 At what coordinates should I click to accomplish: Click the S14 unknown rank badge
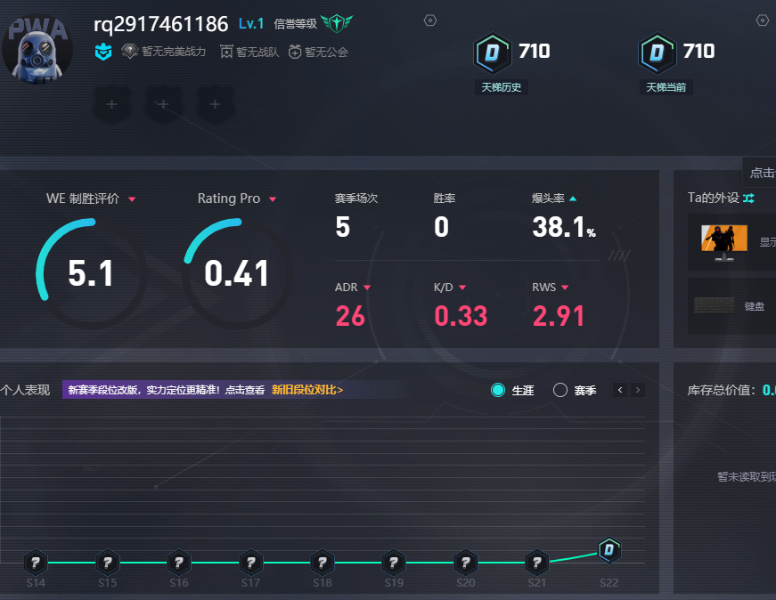pos(35,563)
